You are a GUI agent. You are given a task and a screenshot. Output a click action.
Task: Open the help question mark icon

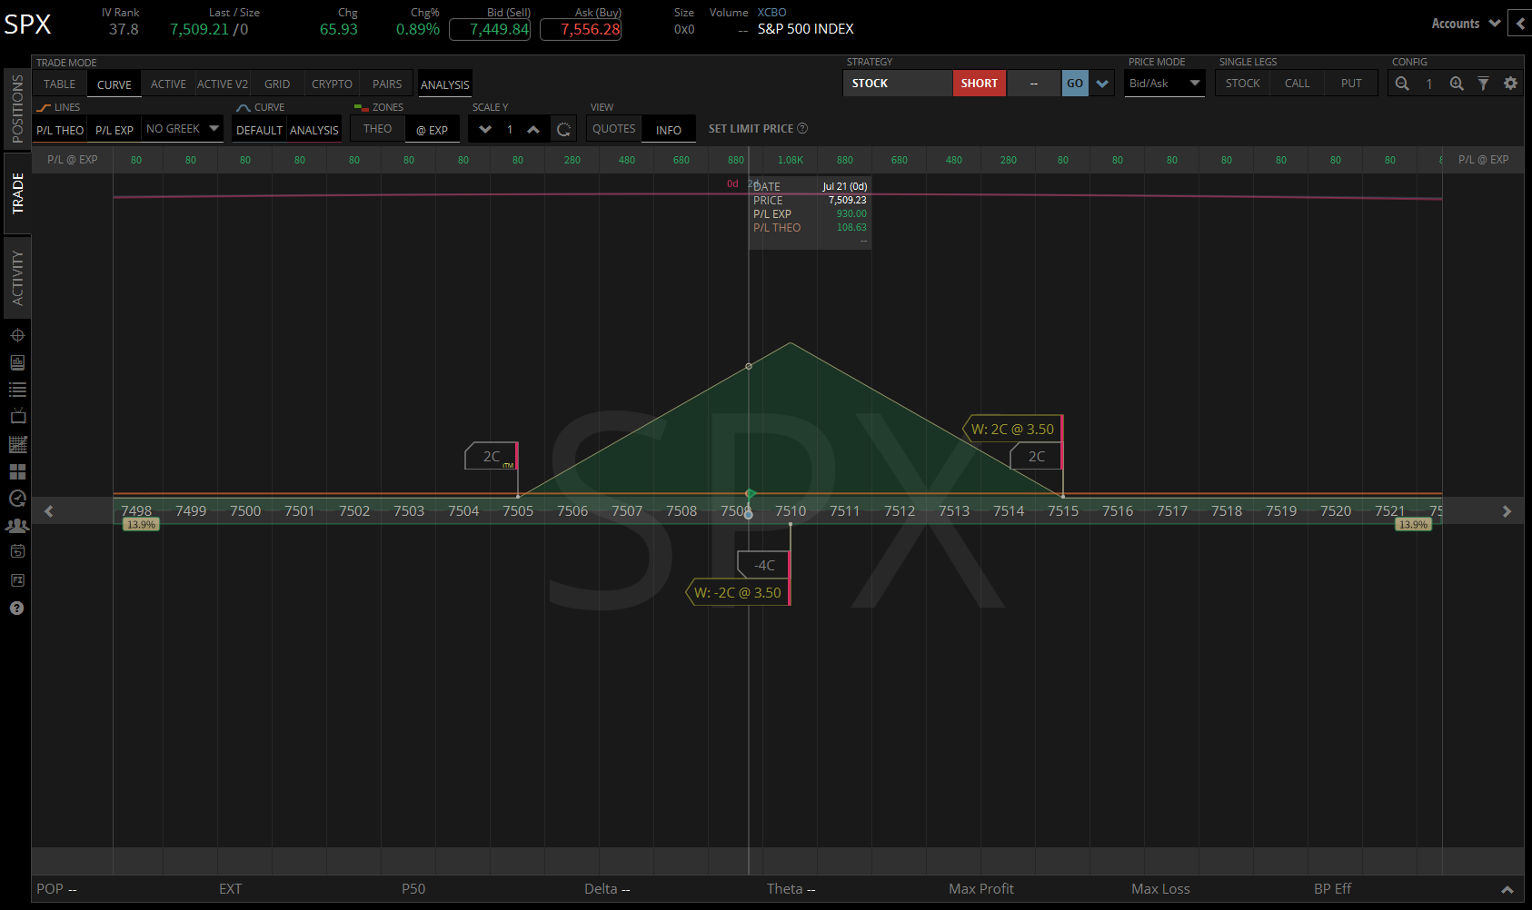tap(17, 608)
